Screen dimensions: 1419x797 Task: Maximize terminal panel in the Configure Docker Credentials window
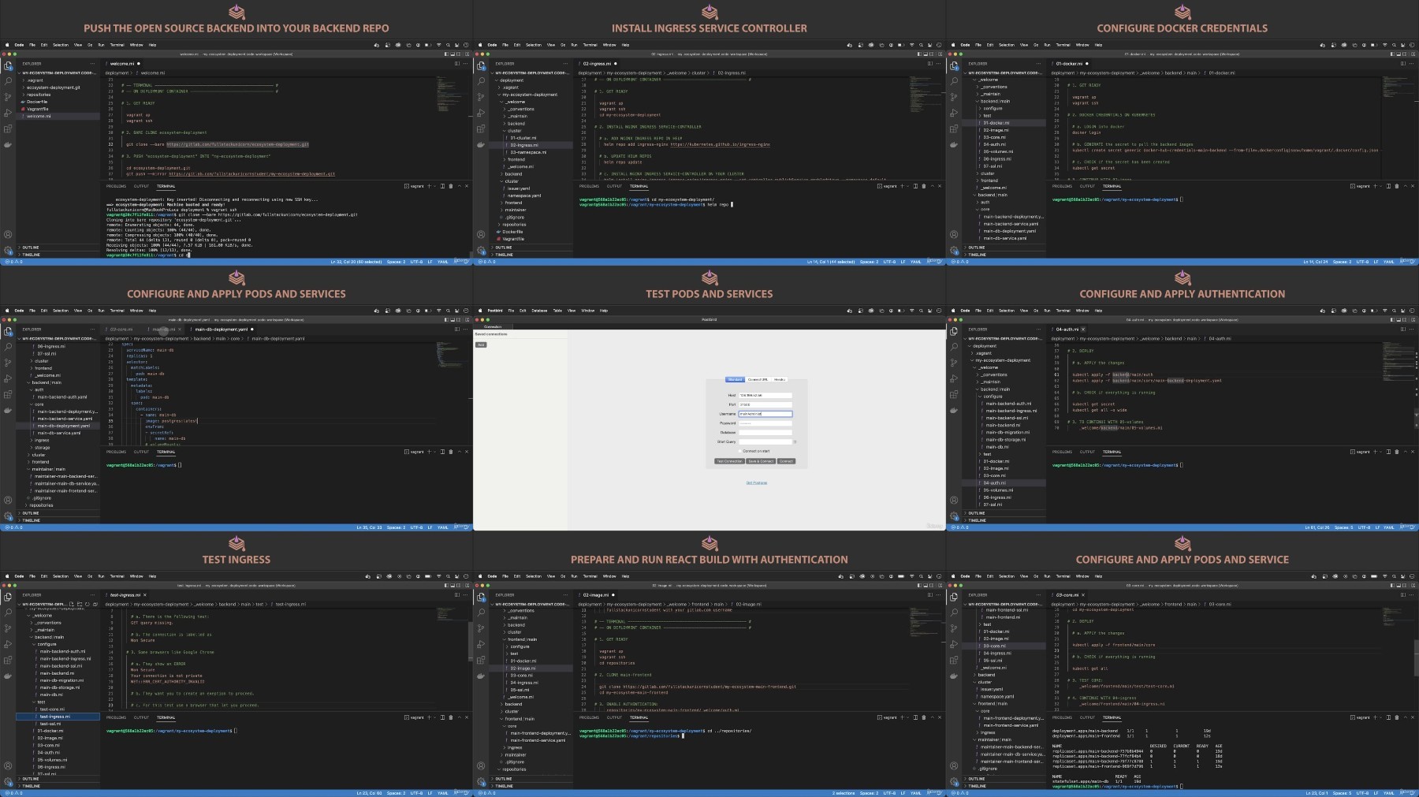pyautogui.click(x=1406, y=186)
